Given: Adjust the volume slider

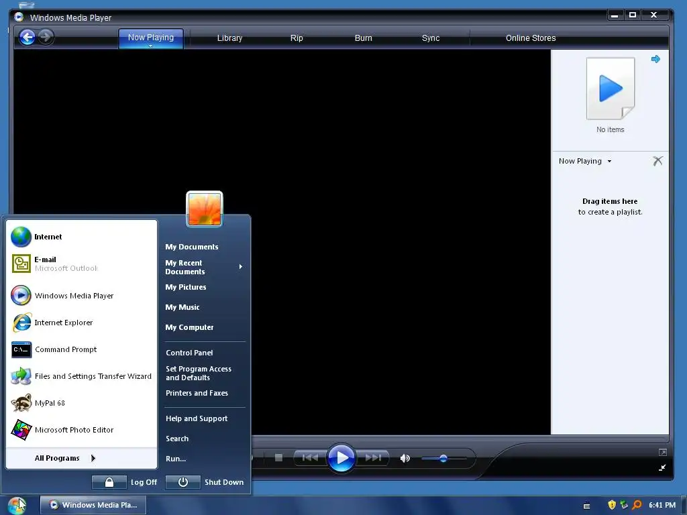Looking at the screenshot, I should click(x=443, y=459).
